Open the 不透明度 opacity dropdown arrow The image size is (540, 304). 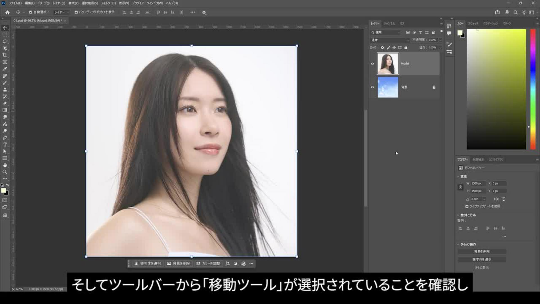pyautogui.click(x=440, y=40)
